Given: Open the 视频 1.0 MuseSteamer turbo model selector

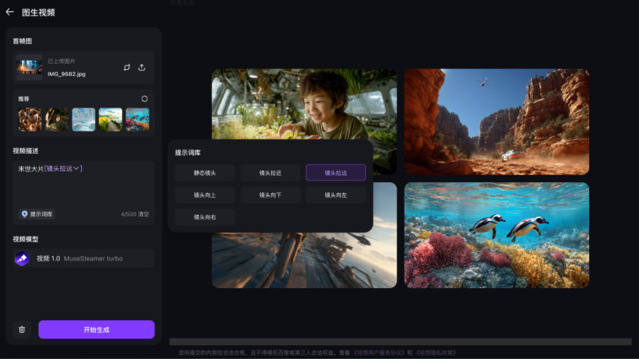Looking at the screenshot, I should [x=83, y=258].
